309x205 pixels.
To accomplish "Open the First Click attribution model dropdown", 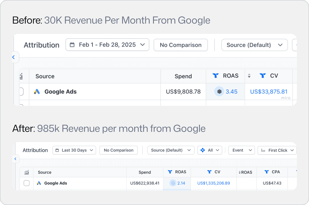I will tap(277, 150).
